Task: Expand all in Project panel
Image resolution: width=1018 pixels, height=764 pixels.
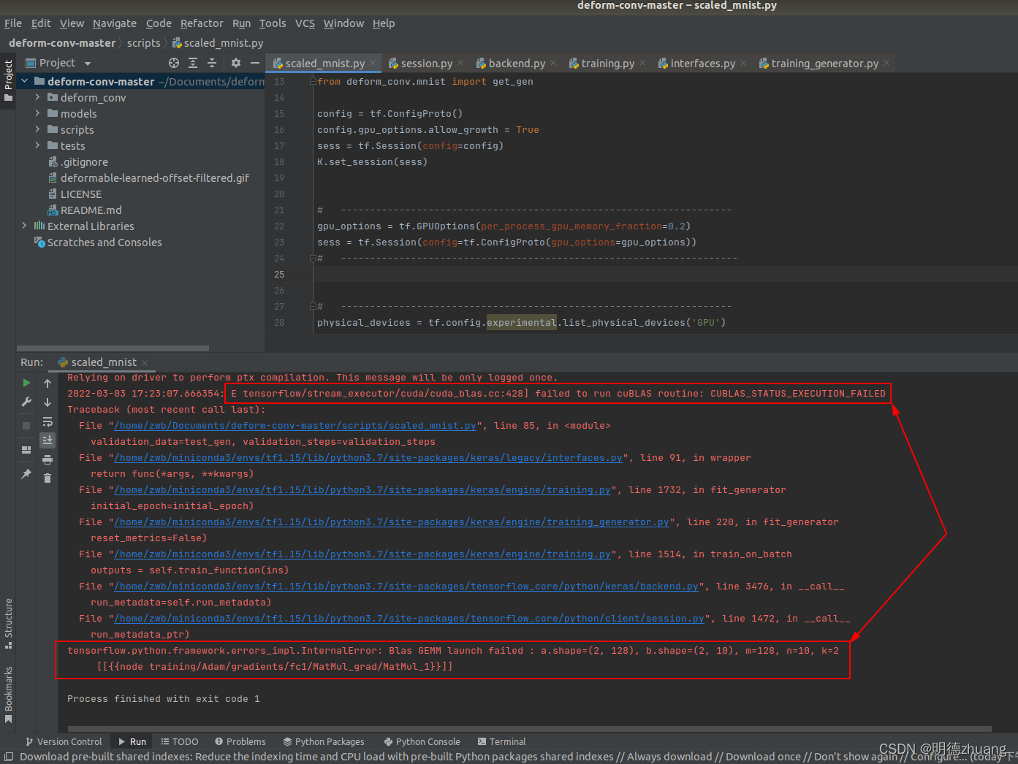Action: click(193, 63)
